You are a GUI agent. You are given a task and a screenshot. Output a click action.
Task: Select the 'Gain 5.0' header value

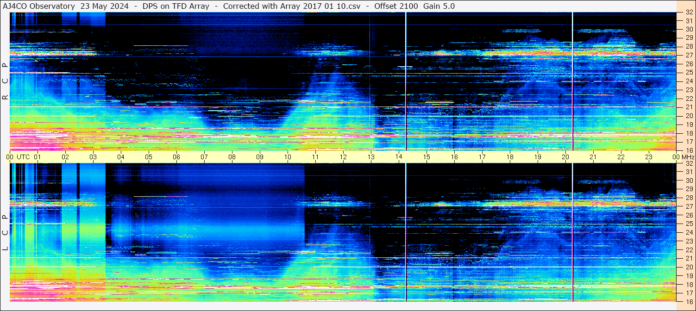click(x=439, y=6)
